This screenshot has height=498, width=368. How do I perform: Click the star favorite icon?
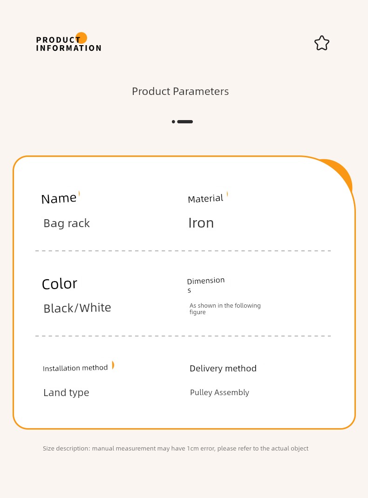(321, 43)
